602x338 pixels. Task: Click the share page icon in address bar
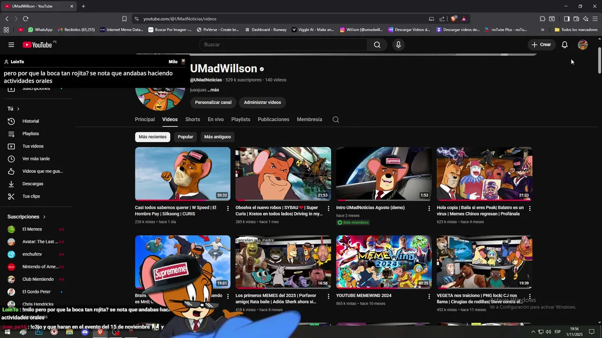click(x=442, y=19)
